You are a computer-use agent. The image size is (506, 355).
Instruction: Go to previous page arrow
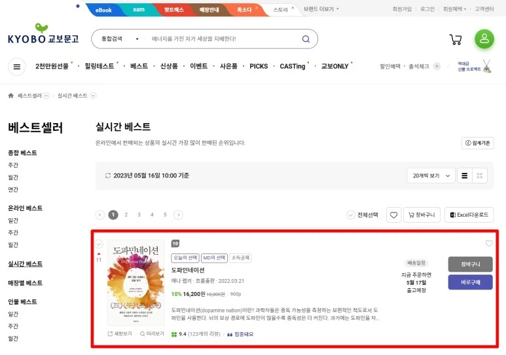point(100,215)
